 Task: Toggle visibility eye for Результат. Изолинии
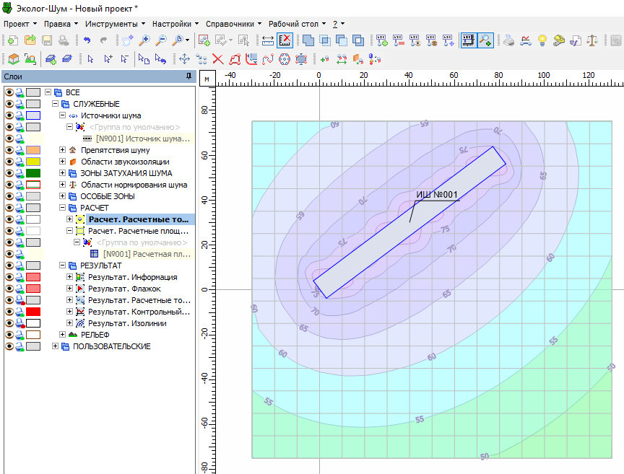click(x=9, y=323)
